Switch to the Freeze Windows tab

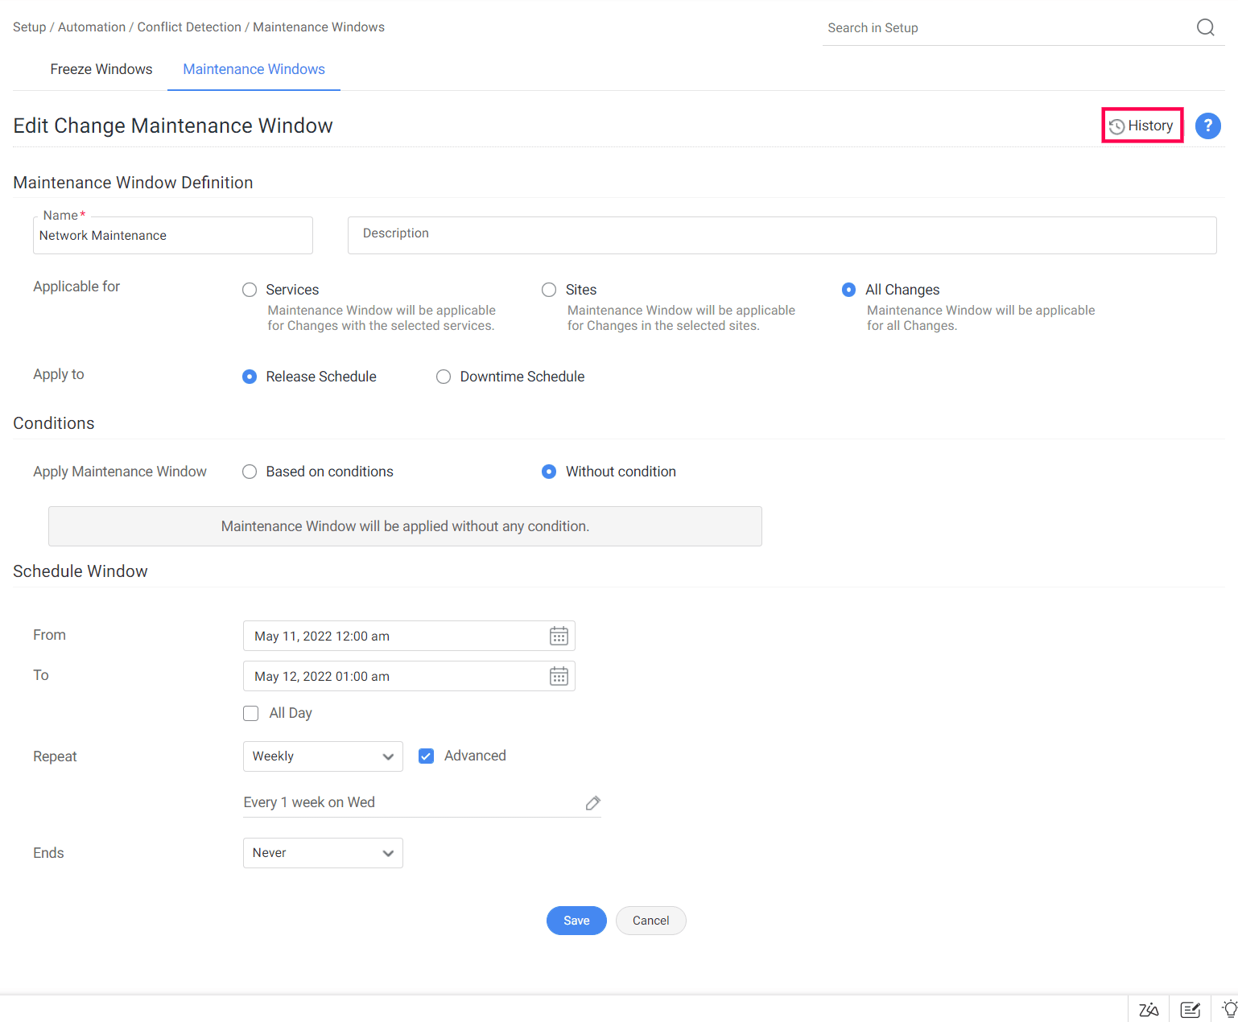101,69
